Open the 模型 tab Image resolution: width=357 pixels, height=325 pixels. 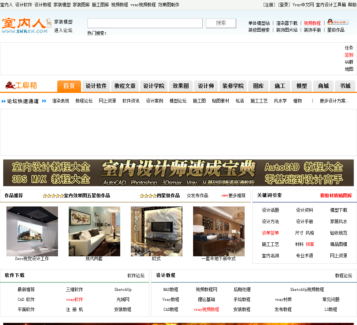pyautogui.click(x=302, y=86)
